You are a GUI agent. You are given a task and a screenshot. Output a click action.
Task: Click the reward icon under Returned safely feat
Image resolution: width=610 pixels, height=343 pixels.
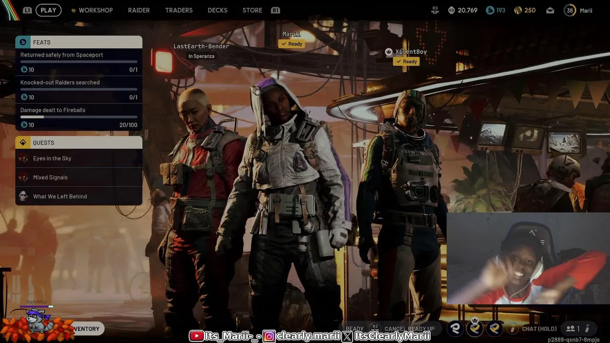[x=24, y=70]
